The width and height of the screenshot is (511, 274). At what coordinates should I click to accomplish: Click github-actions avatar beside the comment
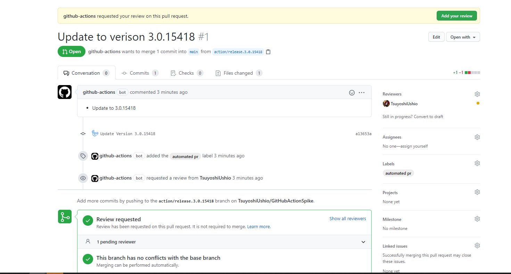[x=65, y=92]
